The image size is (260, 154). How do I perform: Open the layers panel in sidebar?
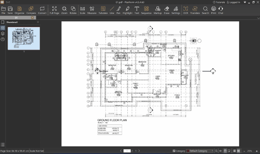(x=3, y=34)
